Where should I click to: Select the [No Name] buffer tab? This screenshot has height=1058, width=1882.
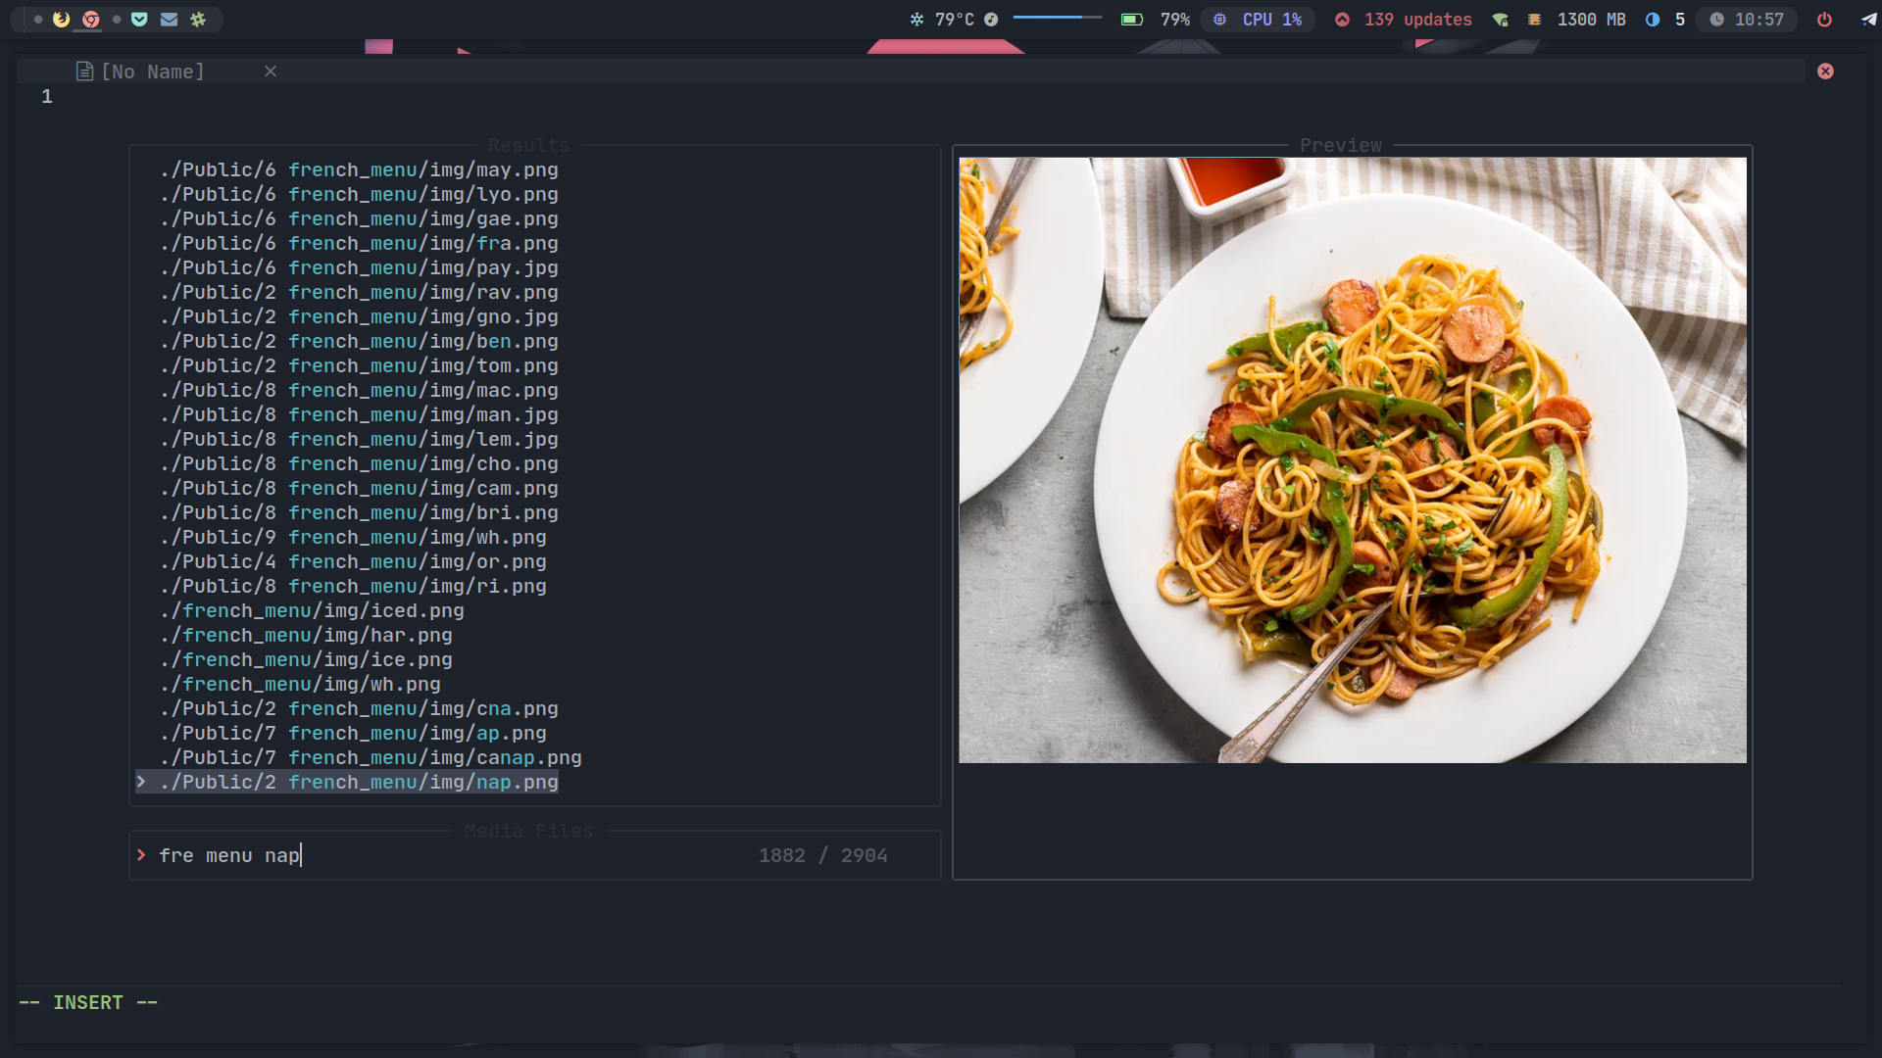click(152, 72)
